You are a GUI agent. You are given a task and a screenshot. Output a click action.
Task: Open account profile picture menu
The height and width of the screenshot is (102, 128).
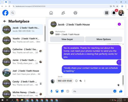[121, 13]
